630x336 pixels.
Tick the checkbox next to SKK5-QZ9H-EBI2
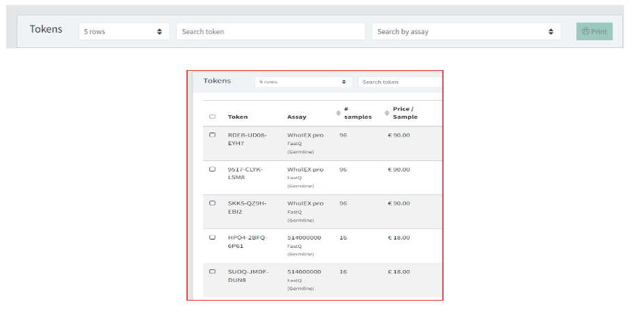[x=212, y=203]
